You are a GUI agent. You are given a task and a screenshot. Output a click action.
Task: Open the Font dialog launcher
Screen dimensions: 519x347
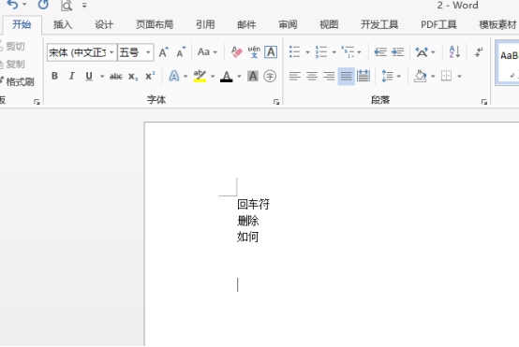(276, 102)
